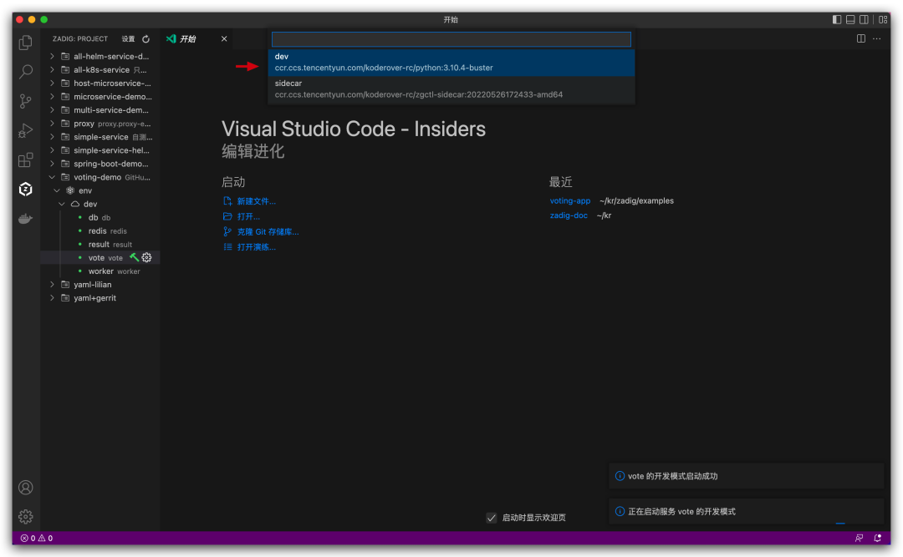Open the editor more actions ... menu
This screenshot has width=903, height=557.
coord(877,38)
